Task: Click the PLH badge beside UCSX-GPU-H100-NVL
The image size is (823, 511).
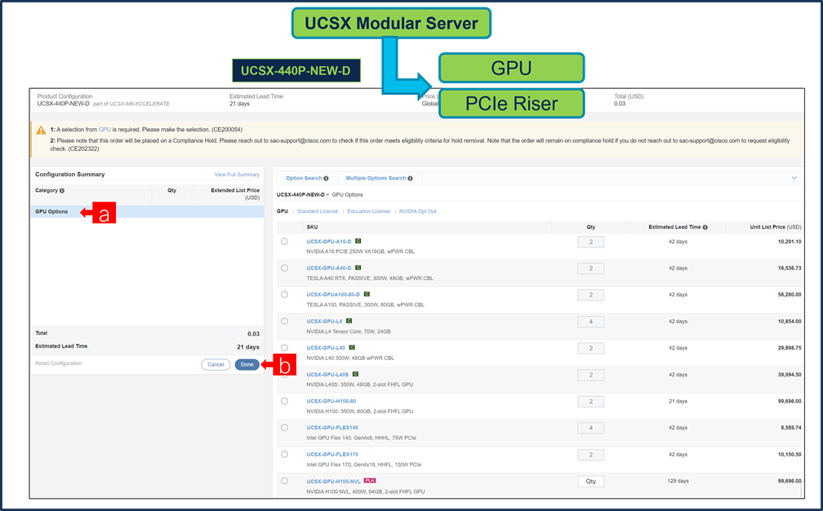Action: 370,481
